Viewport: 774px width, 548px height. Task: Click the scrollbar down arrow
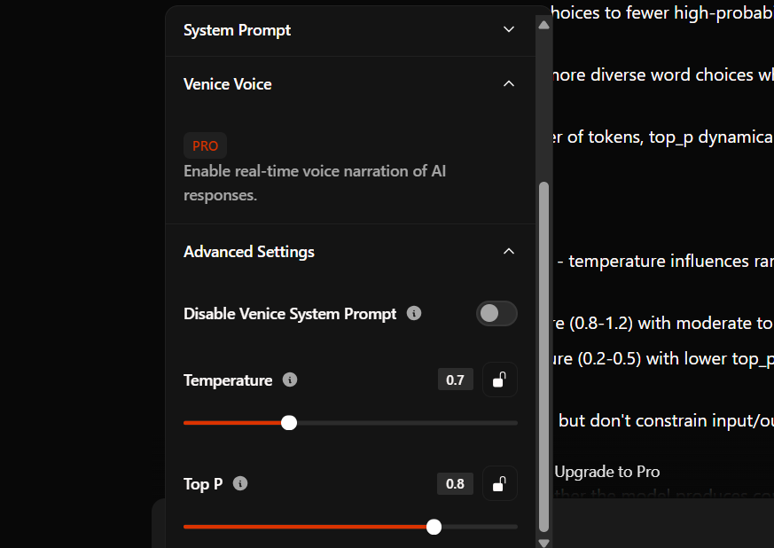tap(543, 542)
